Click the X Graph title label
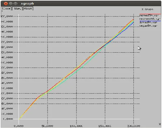163x128 pixels. pos(147,9)
